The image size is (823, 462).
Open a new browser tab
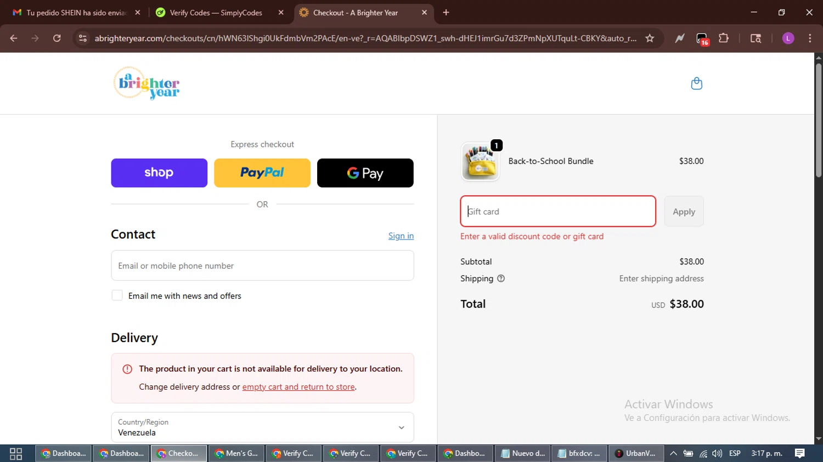446,13
